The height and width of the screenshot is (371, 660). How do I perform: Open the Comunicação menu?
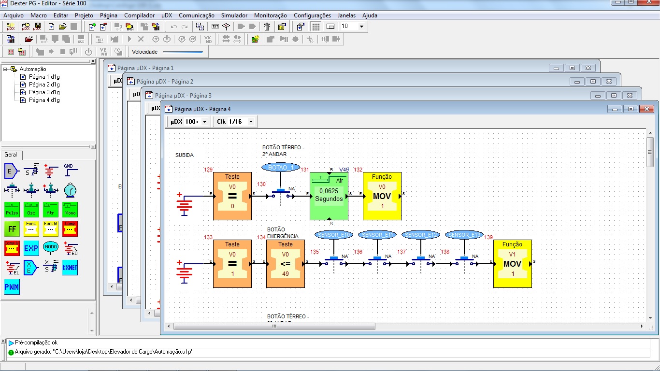pos(197,15)
